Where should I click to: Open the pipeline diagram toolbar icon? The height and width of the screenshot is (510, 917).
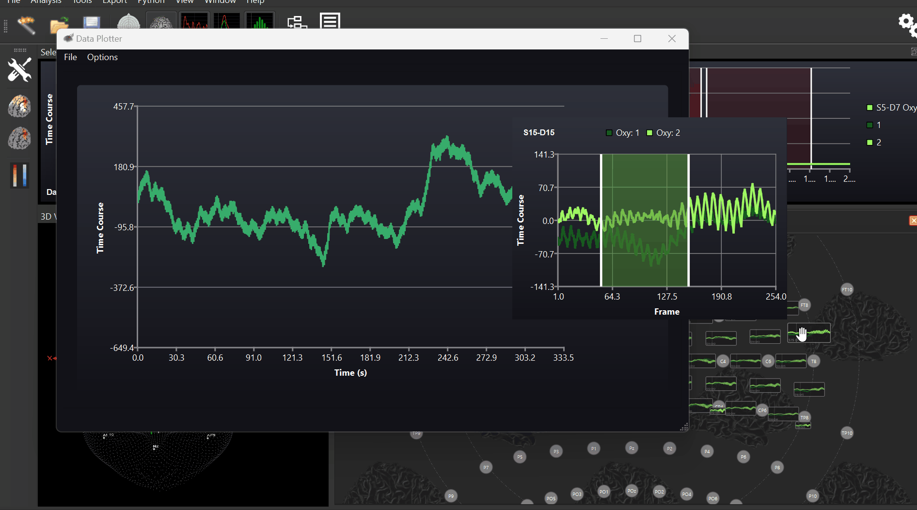click(297, 22)
